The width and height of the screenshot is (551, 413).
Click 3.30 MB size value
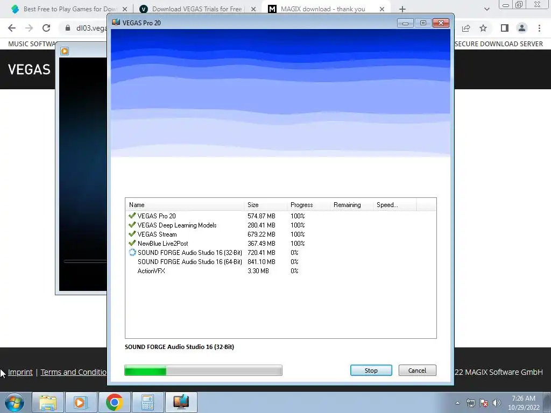(258, 271)
